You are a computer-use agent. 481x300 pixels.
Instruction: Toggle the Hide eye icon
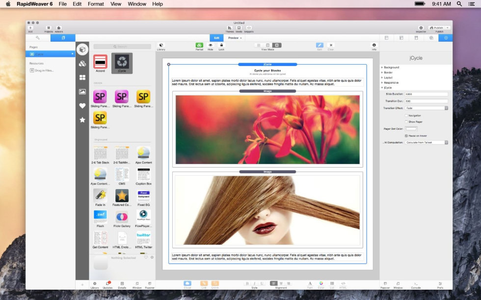click(x=211, y=46)
